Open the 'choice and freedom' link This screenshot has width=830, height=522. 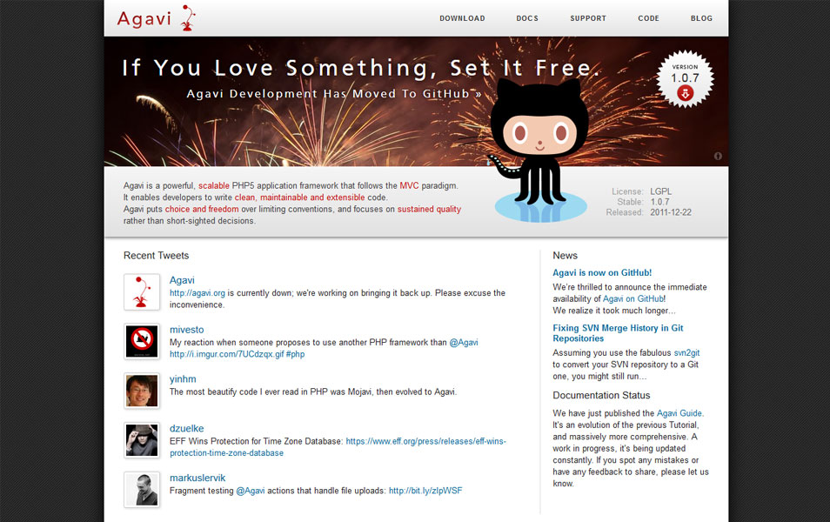tap(202, 209)
